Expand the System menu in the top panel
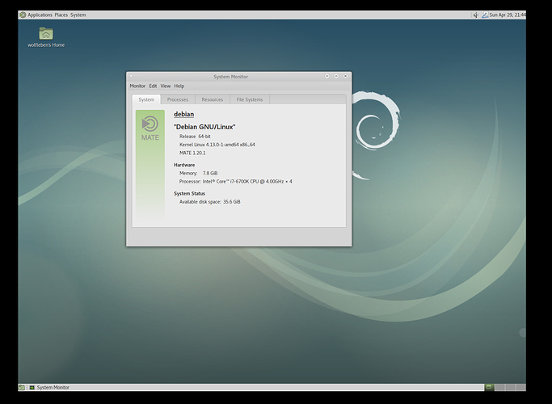 pos(78,15)
